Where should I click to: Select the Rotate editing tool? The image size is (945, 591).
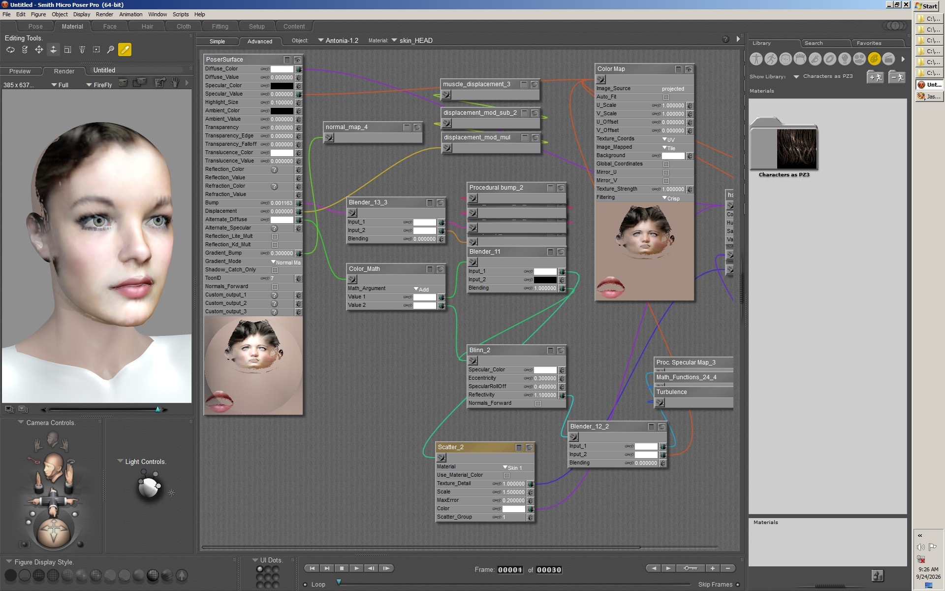coord(10,50)
